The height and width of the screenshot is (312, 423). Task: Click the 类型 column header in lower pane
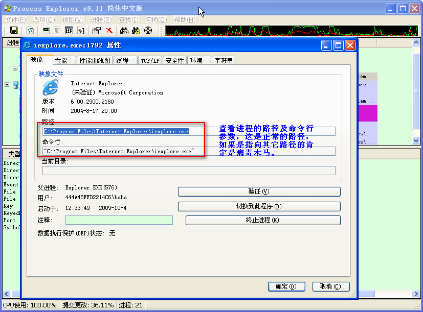coord(12,154)
